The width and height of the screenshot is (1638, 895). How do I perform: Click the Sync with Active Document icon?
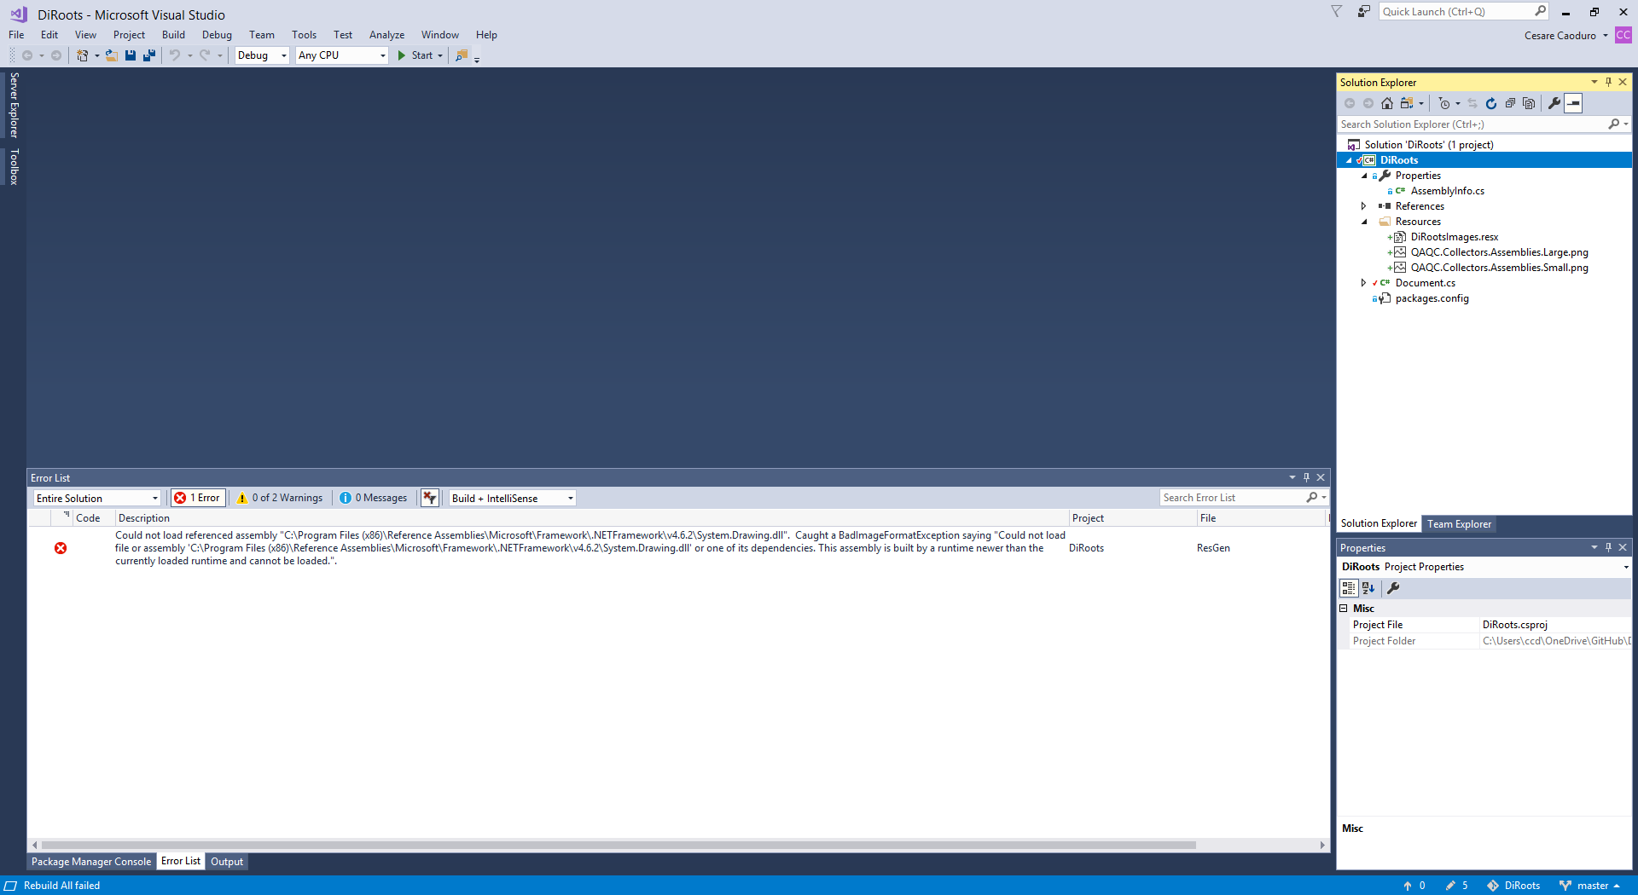click(x=1472, y=103)
